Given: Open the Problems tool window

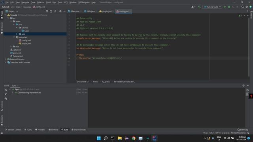Looking at the screenshot, I should click(40, 130).
